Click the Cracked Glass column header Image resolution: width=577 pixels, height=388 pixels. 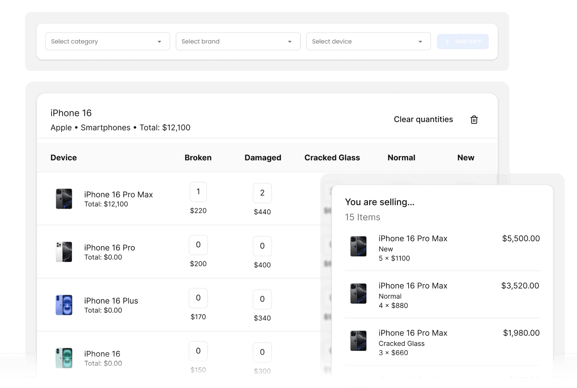click(x=332, y=158)
